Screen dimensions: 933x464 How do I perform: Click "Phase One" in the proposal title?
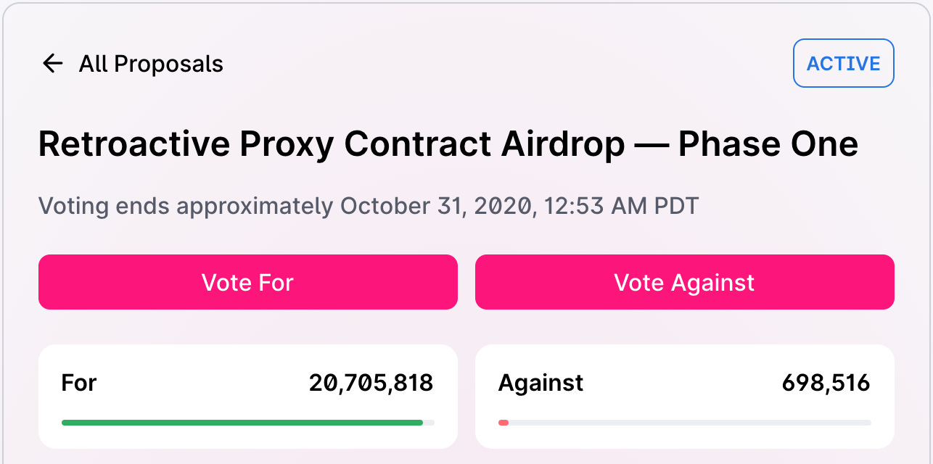768,144
